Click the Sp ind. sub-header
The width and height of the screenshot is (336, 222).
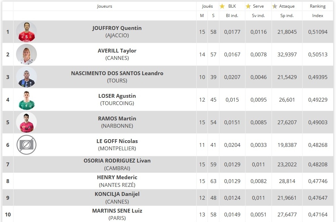click(287, 16)
